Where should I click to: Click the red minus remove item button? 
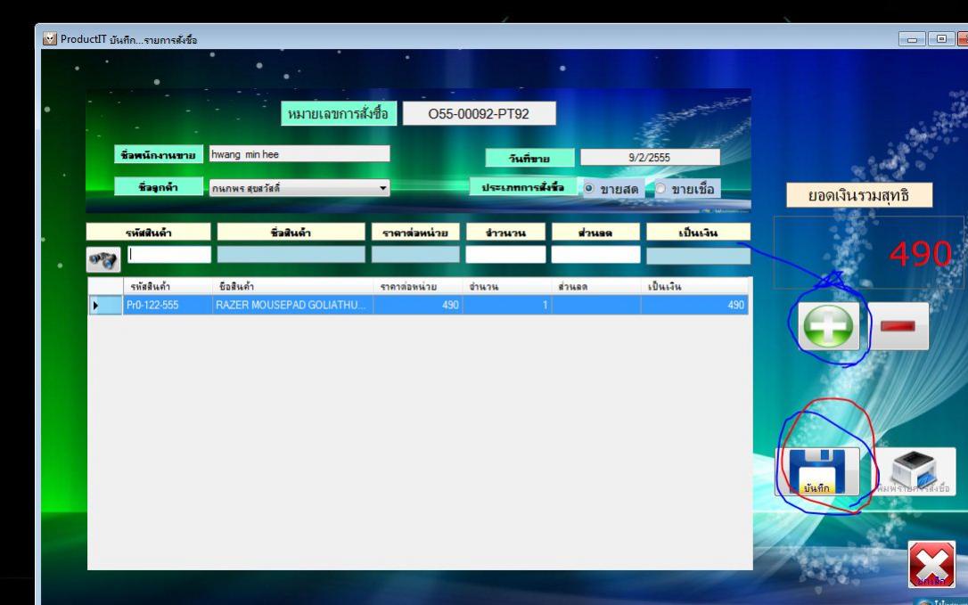[x=898, y=326]
